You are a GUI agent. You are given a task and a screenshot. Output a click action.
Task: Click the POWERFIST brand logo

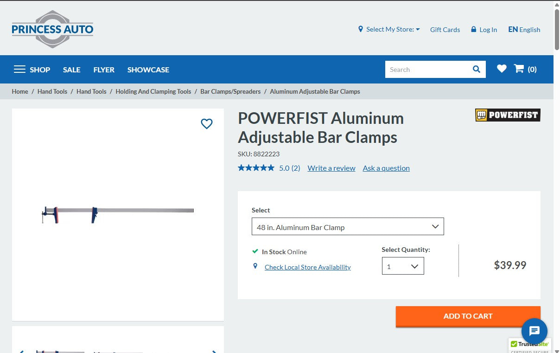(x=507, y=115)
